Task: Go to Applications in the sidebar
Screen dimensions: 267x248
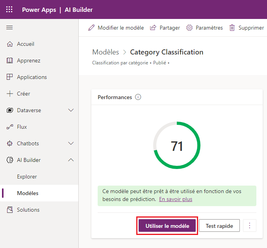Action: [x=39, y=77]
